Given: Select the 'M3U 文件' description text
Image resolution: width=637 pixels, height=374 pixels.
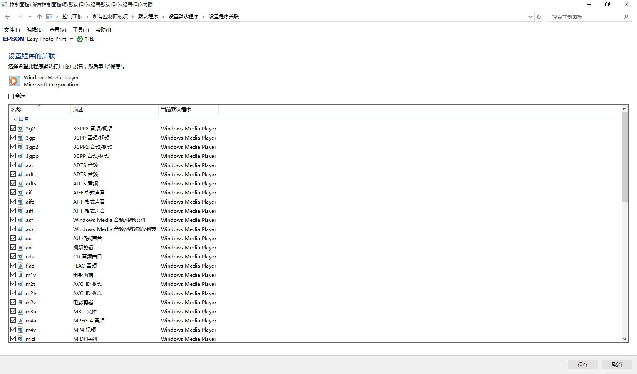Looking at the screenshot, I should [x=85, y=311].
